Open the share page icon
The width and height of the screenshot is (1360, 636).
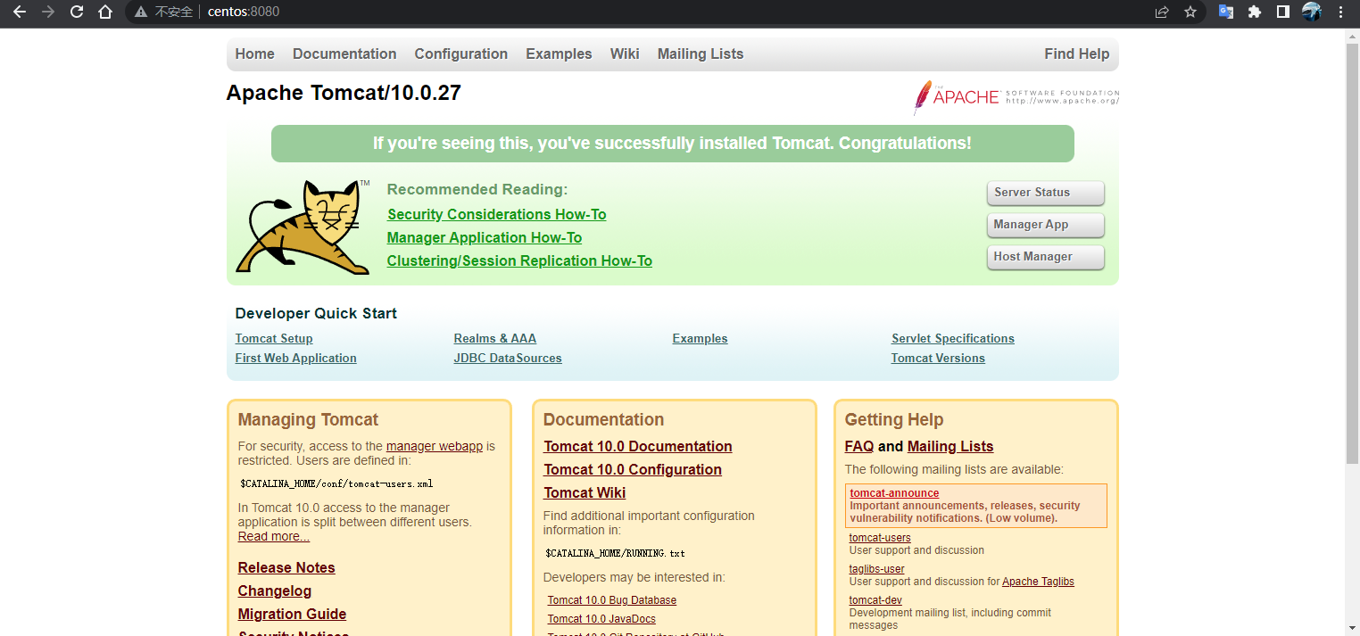point(1161,12)
